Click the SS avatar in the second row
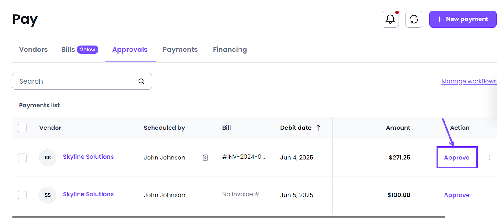Image resolution: width=497 pixels, height=221 pixels. point(48,195)
